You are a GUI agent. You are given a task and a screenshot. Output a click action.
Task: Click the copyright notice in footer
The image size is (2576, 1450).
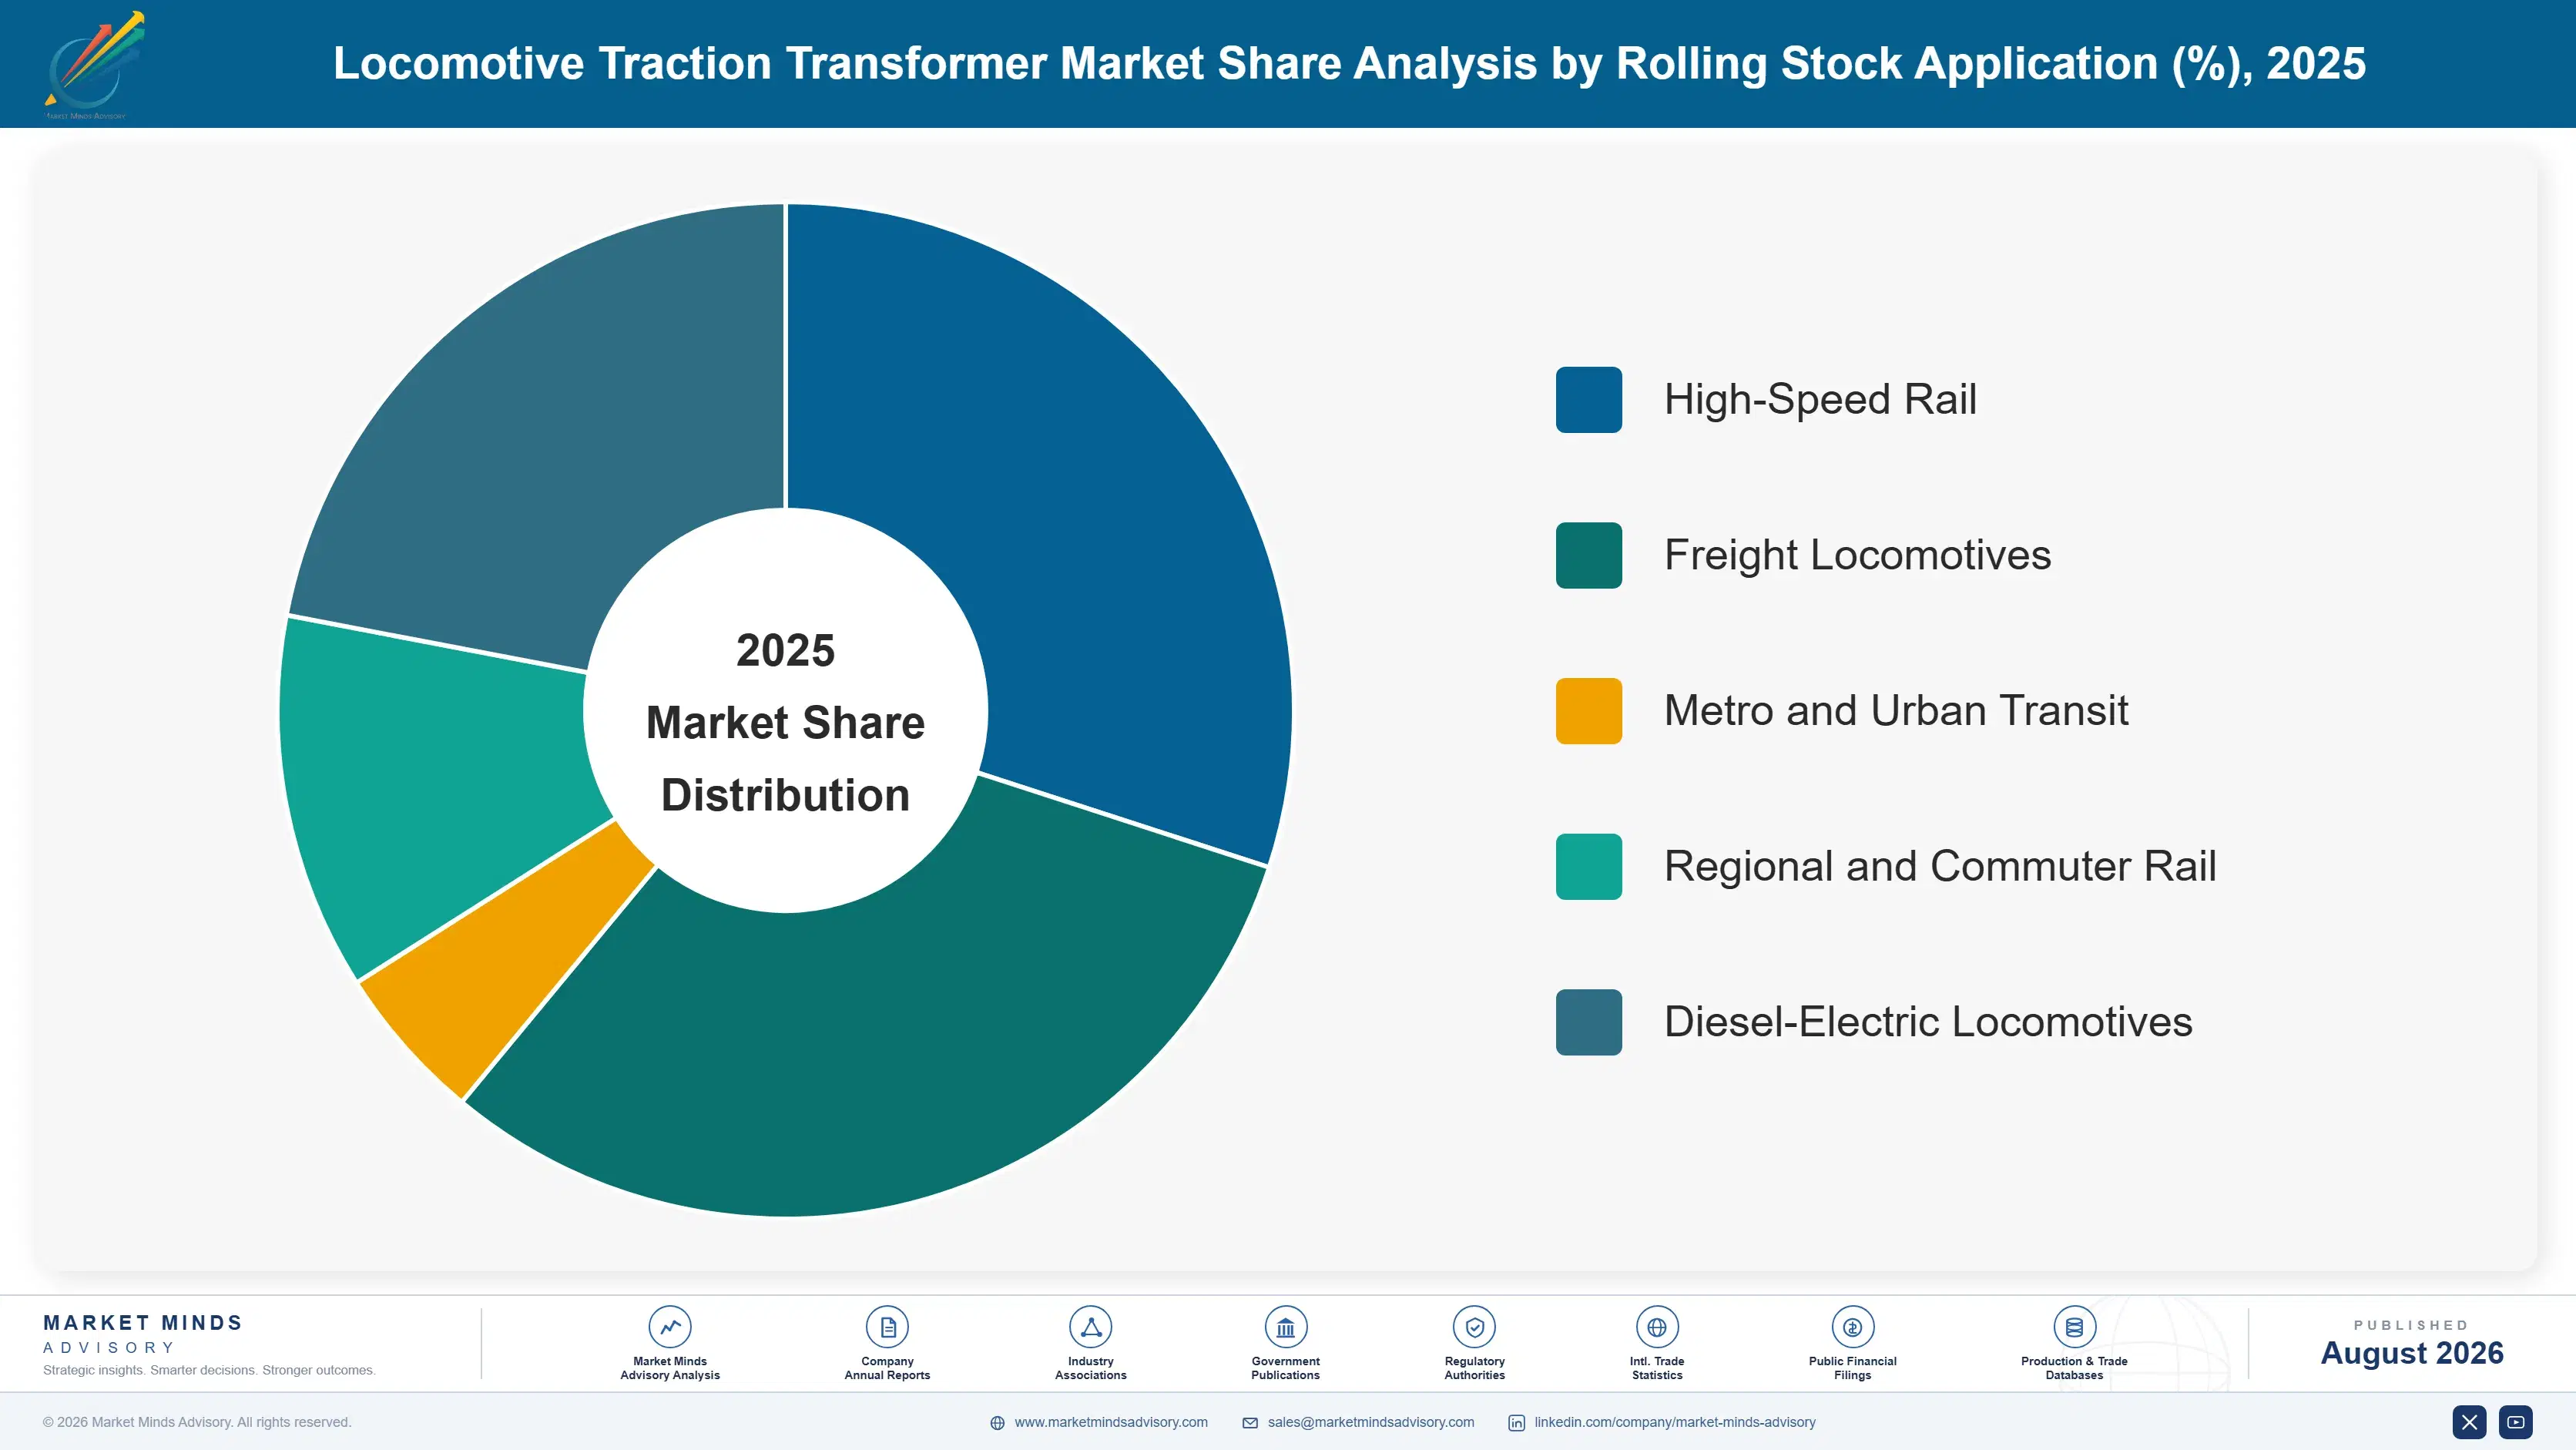pos(197,1422)
